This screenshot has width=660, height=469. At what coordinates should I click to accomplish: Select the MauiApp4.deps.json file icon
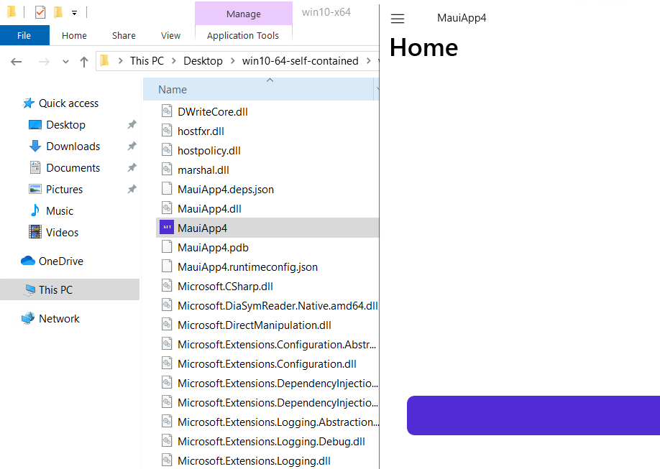(x=167, y=188)
